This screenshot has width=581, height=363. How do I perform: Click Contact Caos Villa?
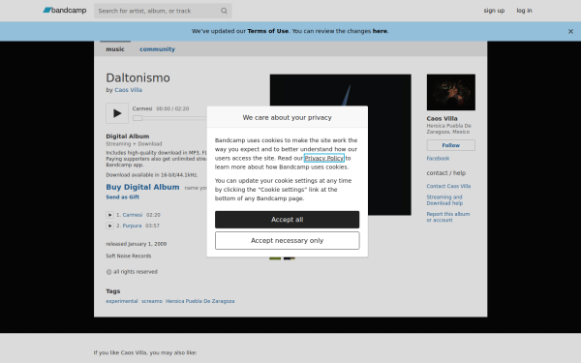tap(448, 186)
